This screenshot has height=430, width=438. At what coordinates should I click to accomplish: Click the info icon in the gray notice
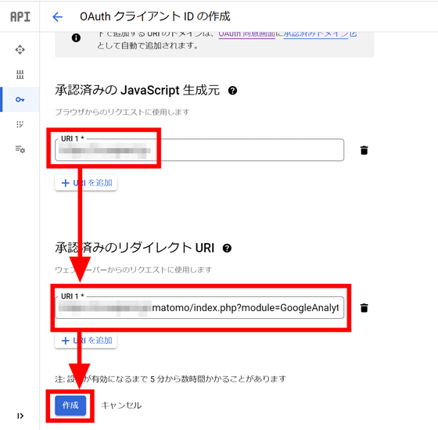[x=76, y=38]
